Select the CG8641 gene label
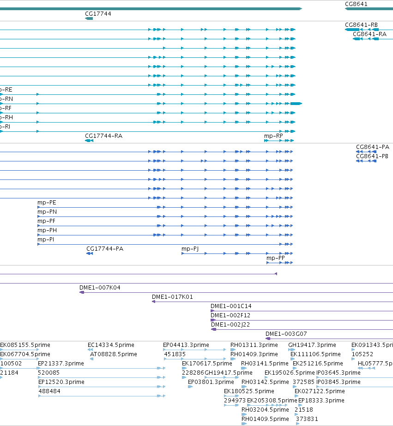 coord(356,4)
